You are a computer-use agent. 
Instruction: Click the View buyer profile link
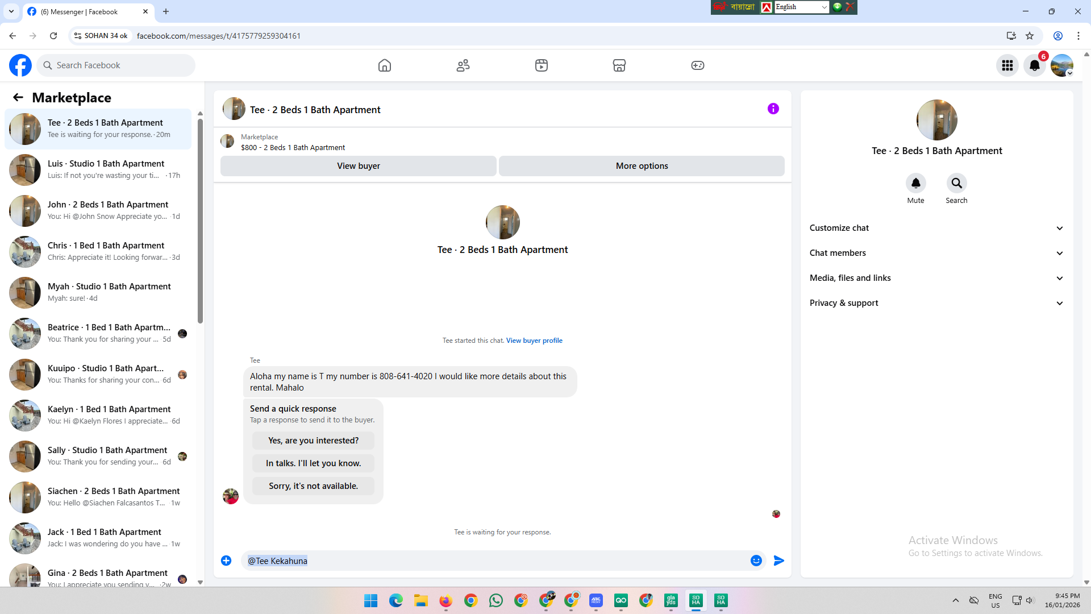(x=534, y=341)
